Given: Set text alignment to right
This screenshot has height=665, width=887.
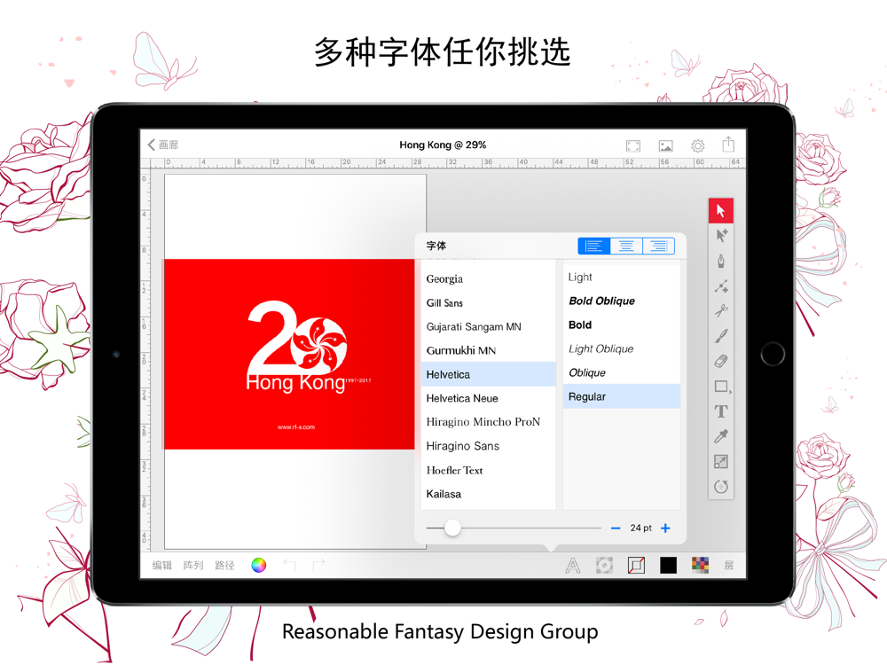Looking at the screenshot, I should 658,246.
